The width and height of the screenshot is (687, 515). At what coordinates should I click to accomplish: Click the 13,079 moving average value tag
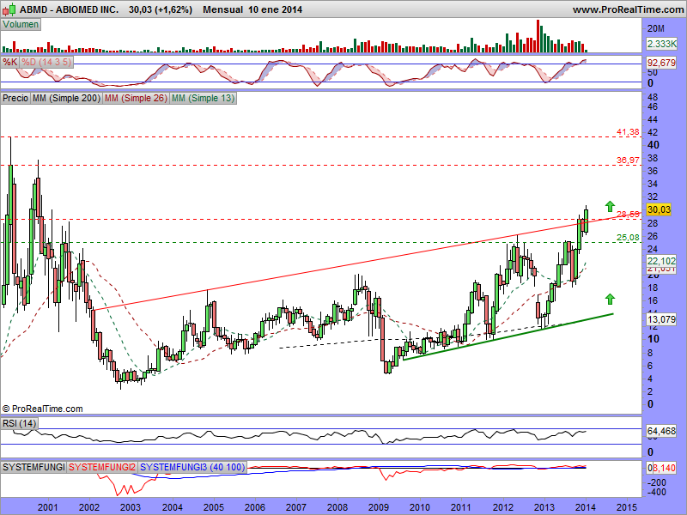click(661, 319)
